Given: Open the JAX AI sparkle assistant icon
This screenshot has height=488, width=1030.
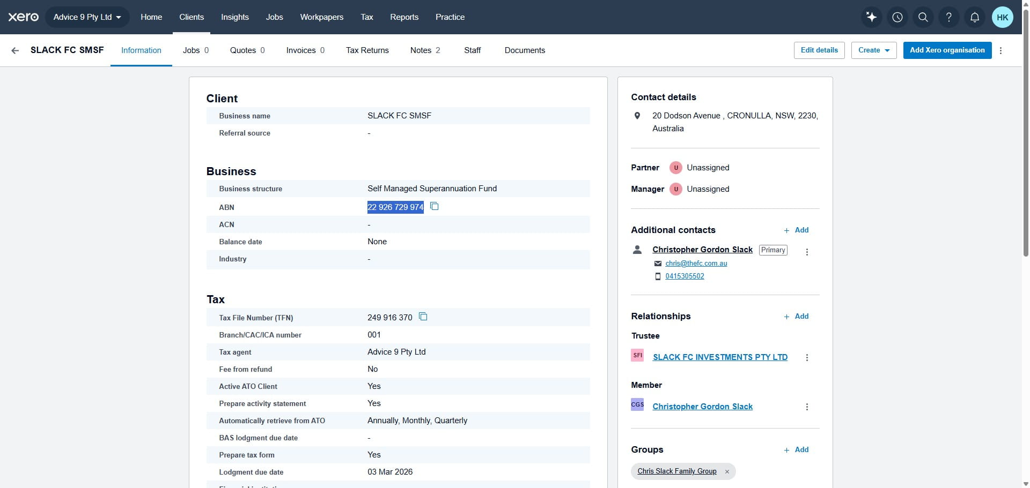Looking at the screenshot, I should pos(872,17).
